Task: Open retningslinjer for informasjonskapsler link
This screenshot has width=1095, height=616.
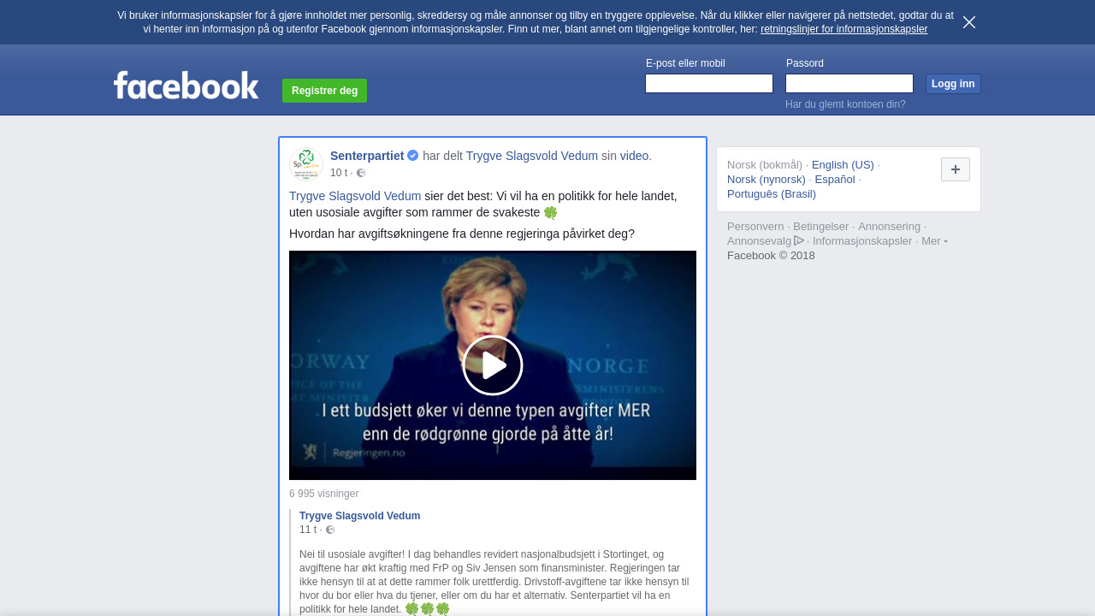Action: tap(843, 29)
